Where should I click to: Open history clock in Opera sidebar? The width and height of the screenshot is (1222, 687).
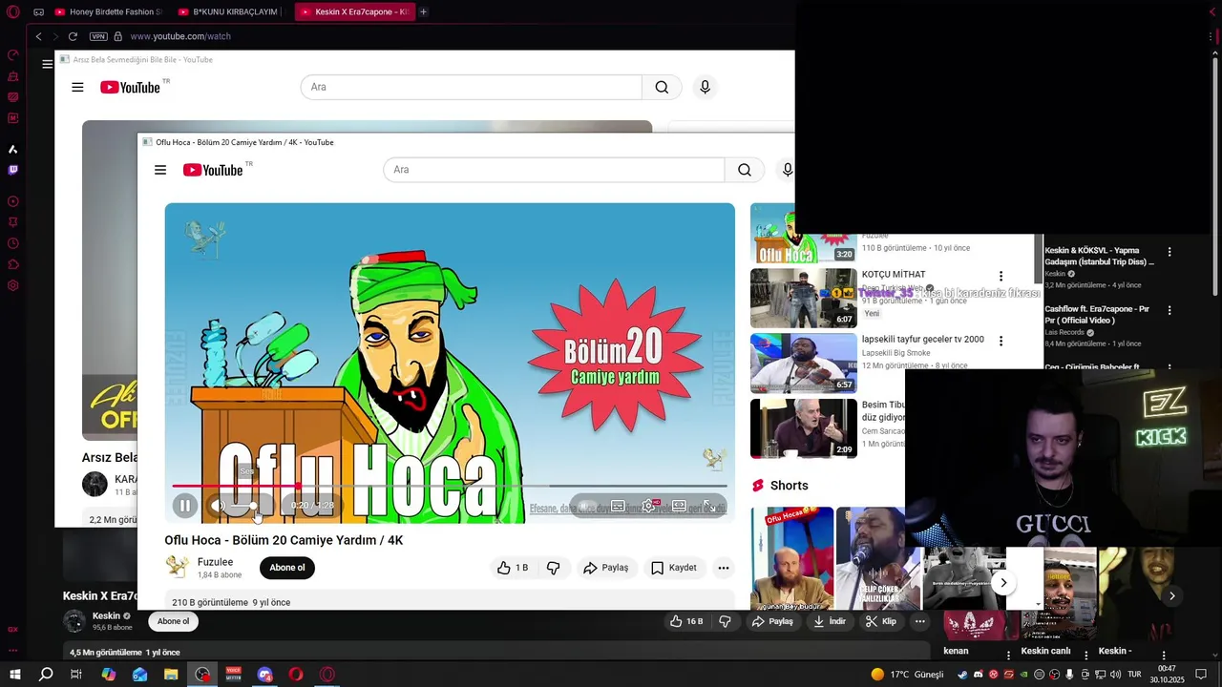12,243
